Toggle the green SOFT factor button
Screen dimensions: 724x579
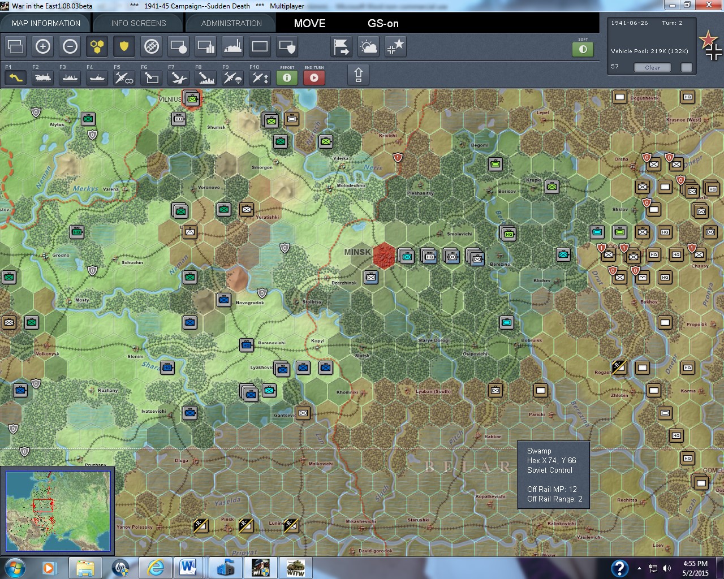[583, 49]
